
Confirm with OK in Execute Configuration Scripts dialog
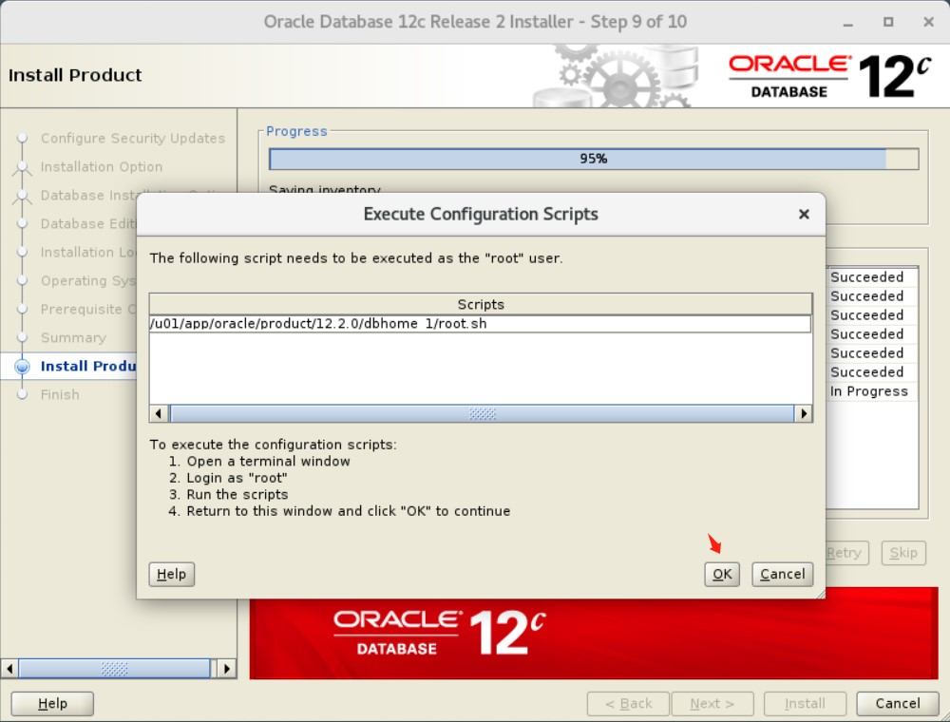click(x=722, y=574)
